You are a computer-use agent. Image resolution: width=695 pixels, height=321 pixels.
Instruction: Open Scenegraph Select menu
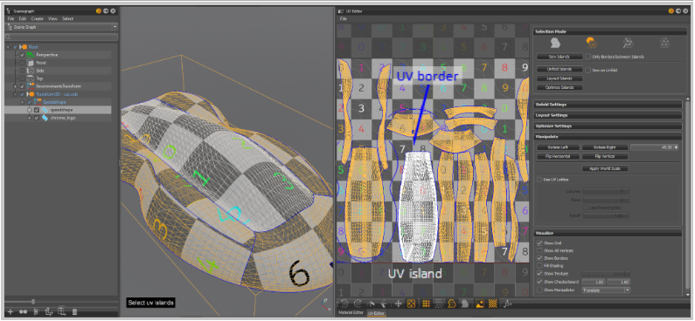click(68, 19)
